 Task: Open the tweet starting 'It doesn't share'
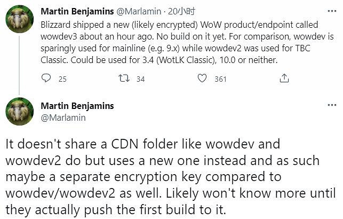pos(171,176)
